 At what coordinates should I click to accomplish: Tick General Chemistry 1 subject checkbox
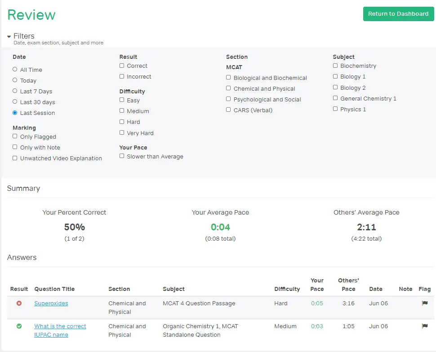pos(335,98)
